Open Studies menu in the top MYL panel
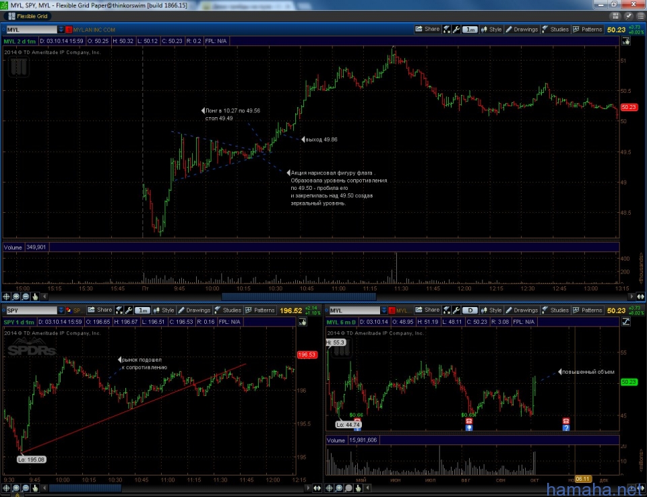647x497 pixels. [555, 29]
